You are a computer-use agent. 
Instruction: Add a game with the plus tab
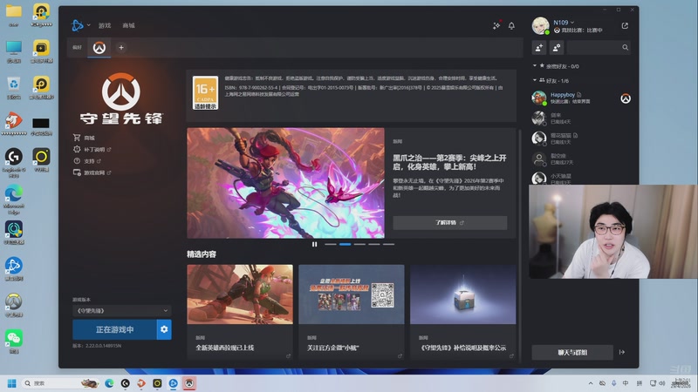pos(121,48)
